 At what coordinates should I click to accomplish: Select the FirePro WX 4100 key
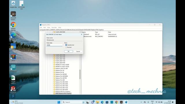(x=60, y=55)
